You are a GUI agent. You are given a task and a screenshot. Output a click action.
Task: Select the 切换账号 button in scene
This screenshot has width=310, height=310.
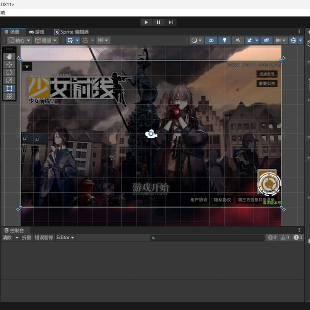pyautogui.click(x=267, y=74)
